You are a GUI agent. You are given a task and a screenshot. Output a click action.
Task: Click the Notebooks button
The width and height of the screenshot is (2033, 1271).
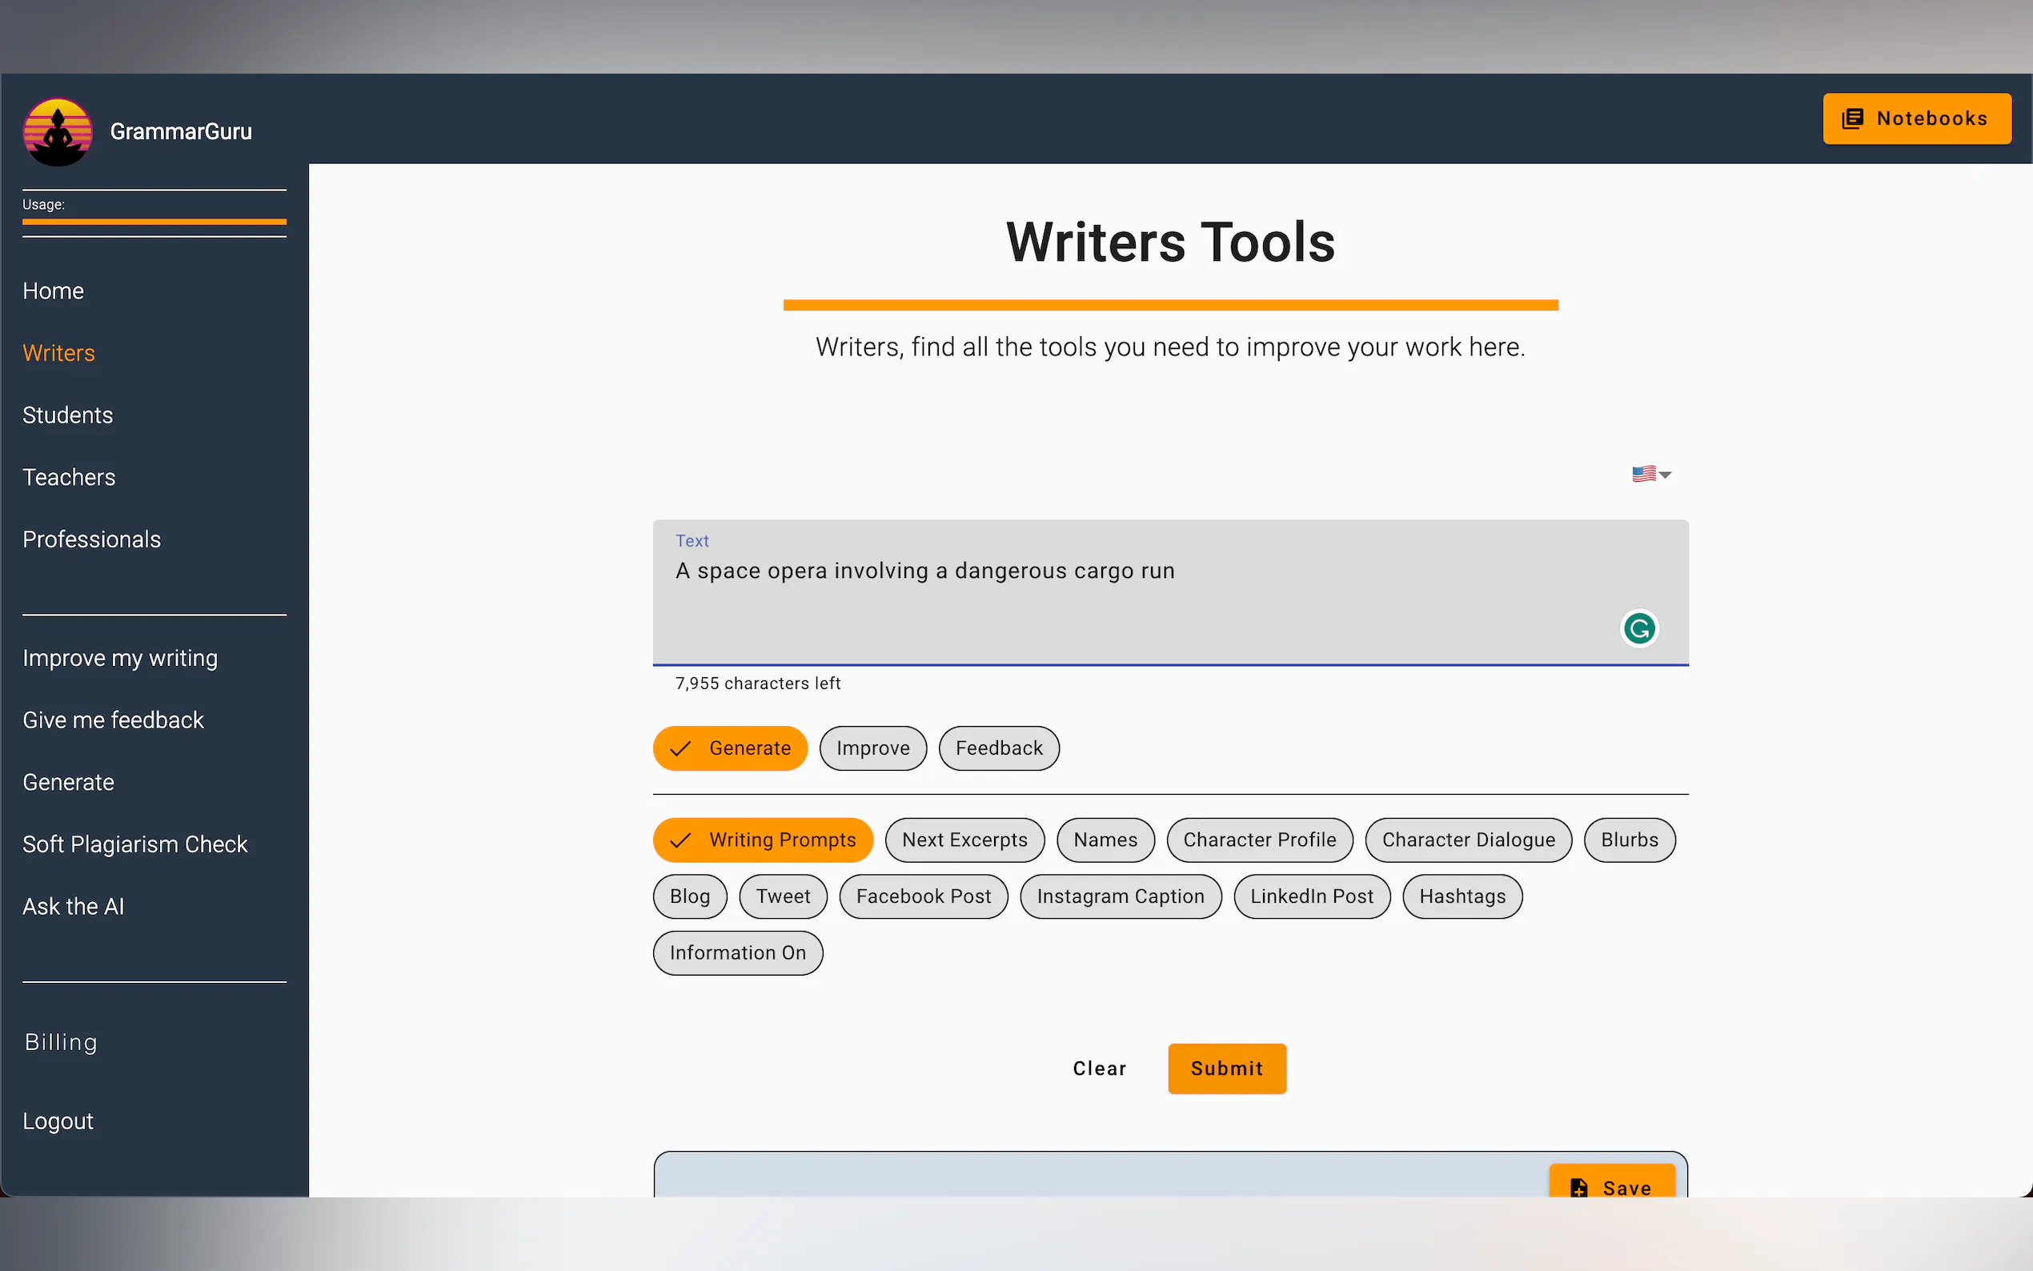1916,118
